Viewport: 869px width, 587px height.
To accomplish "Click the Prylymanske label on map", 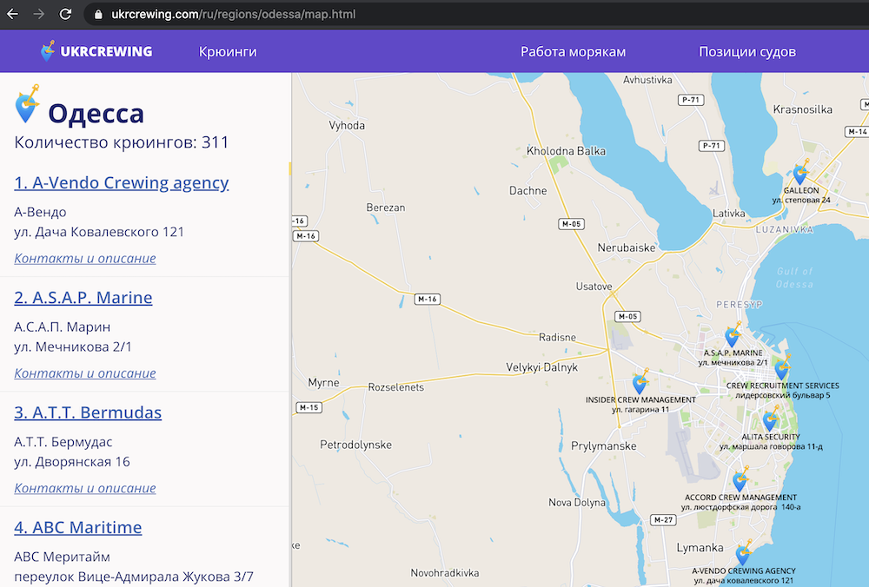I will (604, 445).
